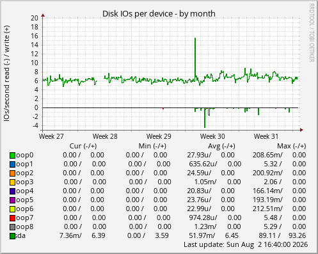Viewport: 318px width, 254px height.
Task: Click the deepest read spike below zero line
Action: click(205, 118)
